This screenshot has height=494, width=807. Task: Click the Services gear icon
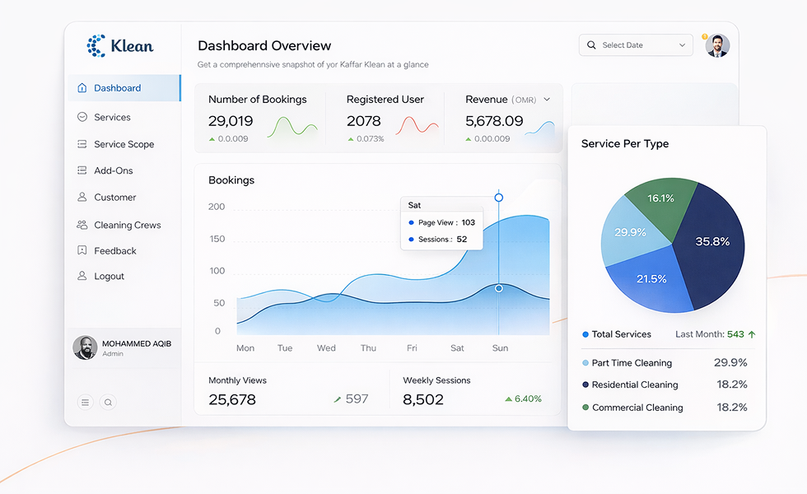(x=84, y=118)
